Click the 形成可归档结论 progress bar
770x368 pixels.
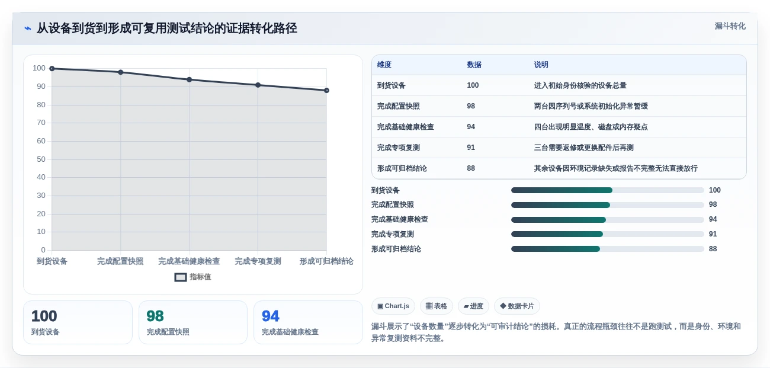coord(608,249)
